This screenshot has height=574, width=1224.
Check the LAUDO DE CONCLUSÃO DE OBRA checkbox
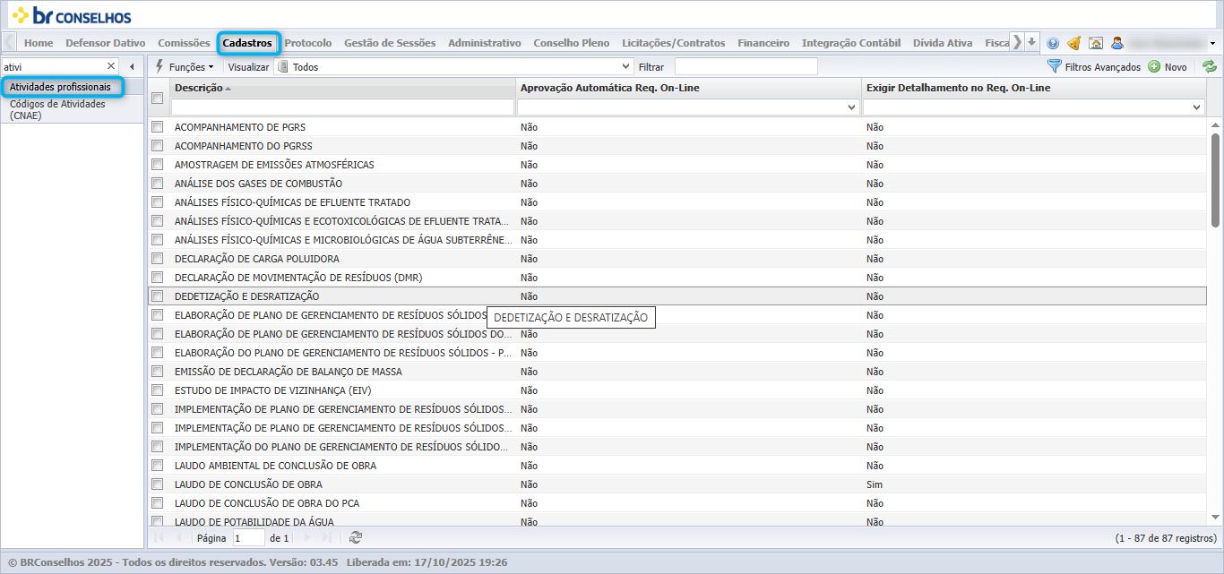157,484
